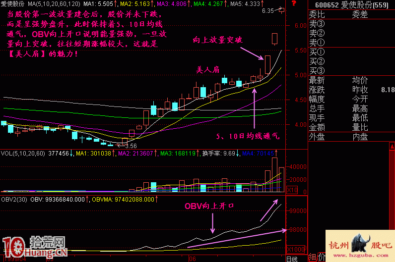
Task: Click the 5.00 price axis label
Action: pos(301,75)
